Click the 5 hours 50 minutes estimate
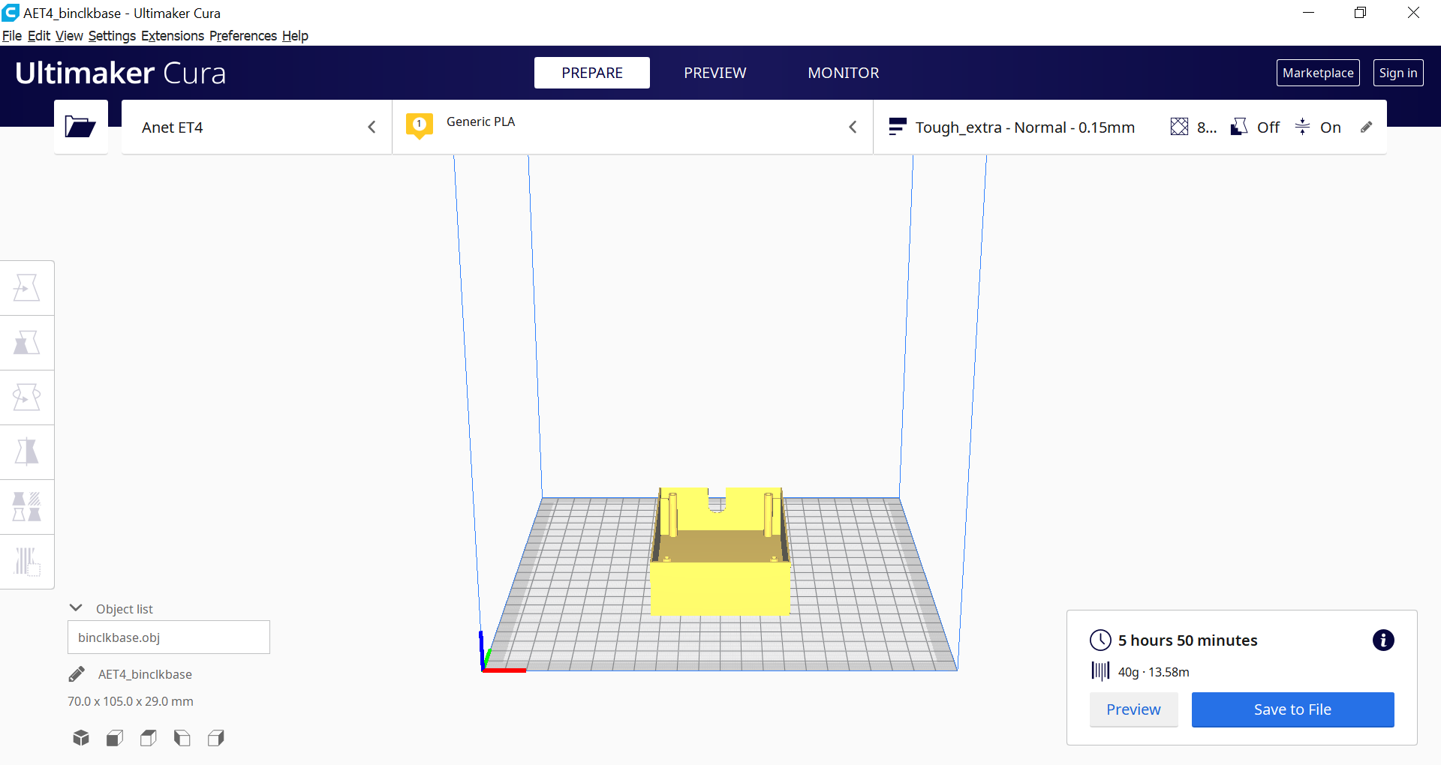1441x765 pixels. pos(1187,640)
